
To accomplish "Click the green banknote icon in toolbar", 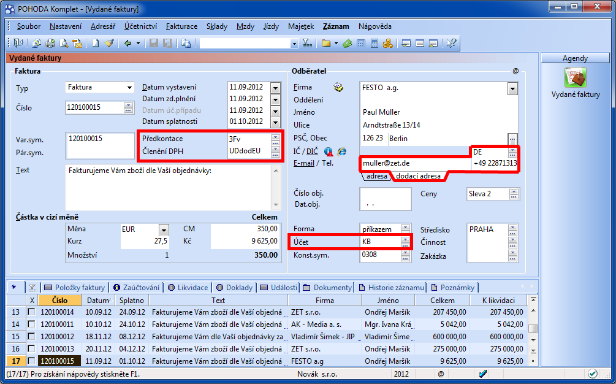I will [x=347, y=43].
